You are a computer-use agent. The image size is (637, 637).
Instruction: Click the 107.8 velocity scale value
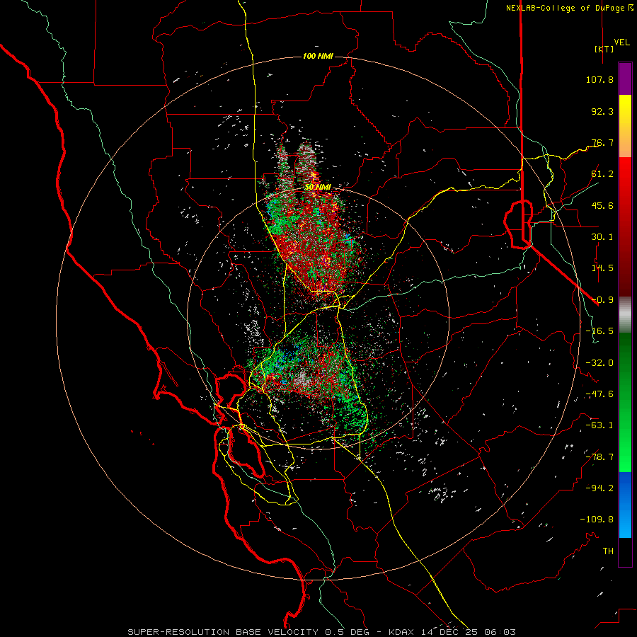[599, 79]
